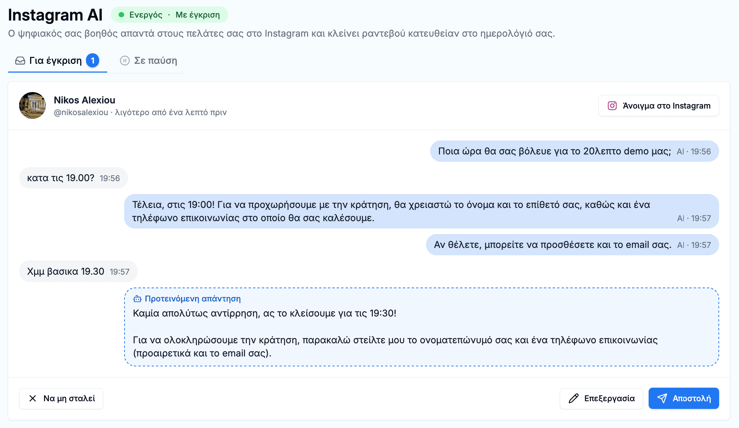The height and width of the screenshot is (428, 739).
Task: Click suggested reply paragraph "Για να ολοκληρώσουμε την κράτηση"
Action: pyautogui.click(x=395, y=347)
